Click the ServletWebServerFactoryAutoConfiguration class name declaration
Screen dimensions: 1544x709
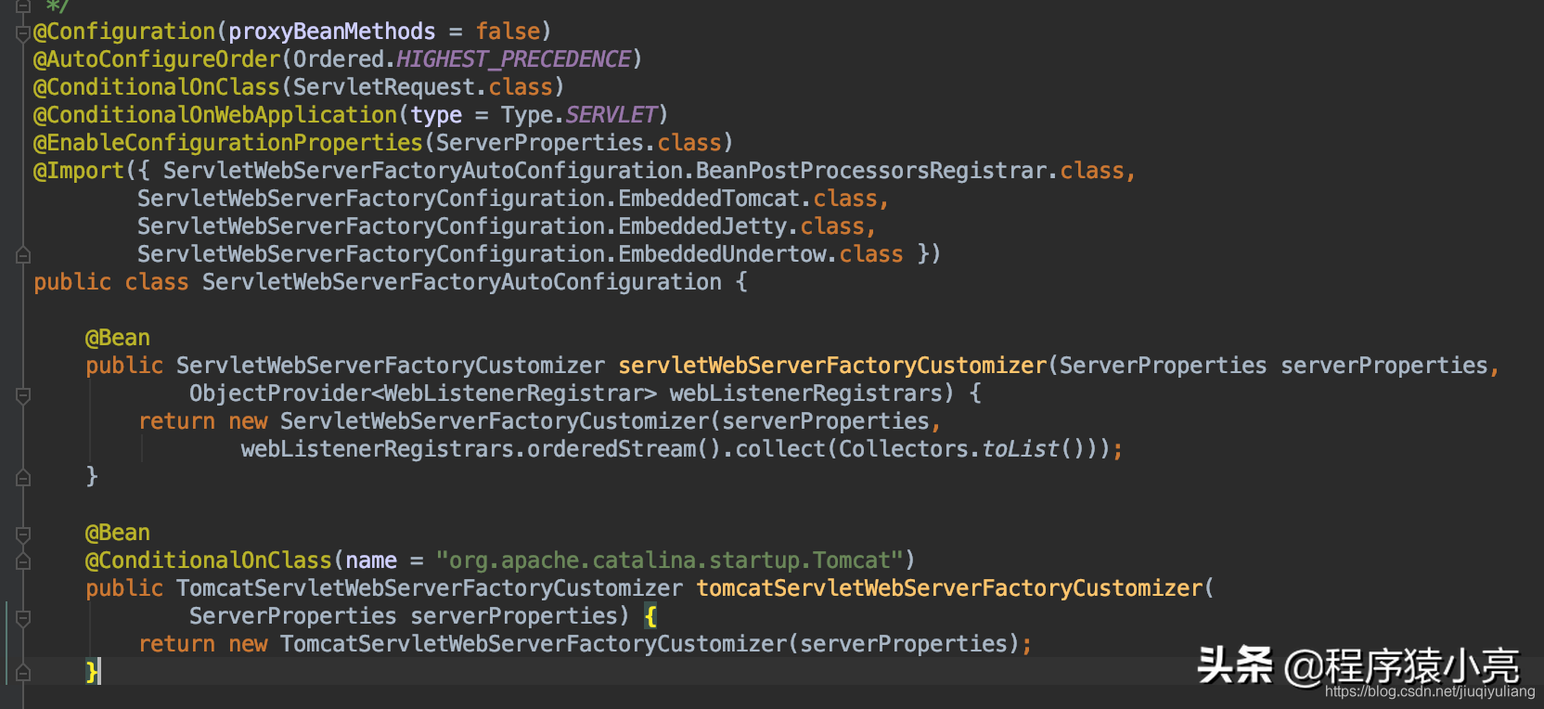(461, 282)
